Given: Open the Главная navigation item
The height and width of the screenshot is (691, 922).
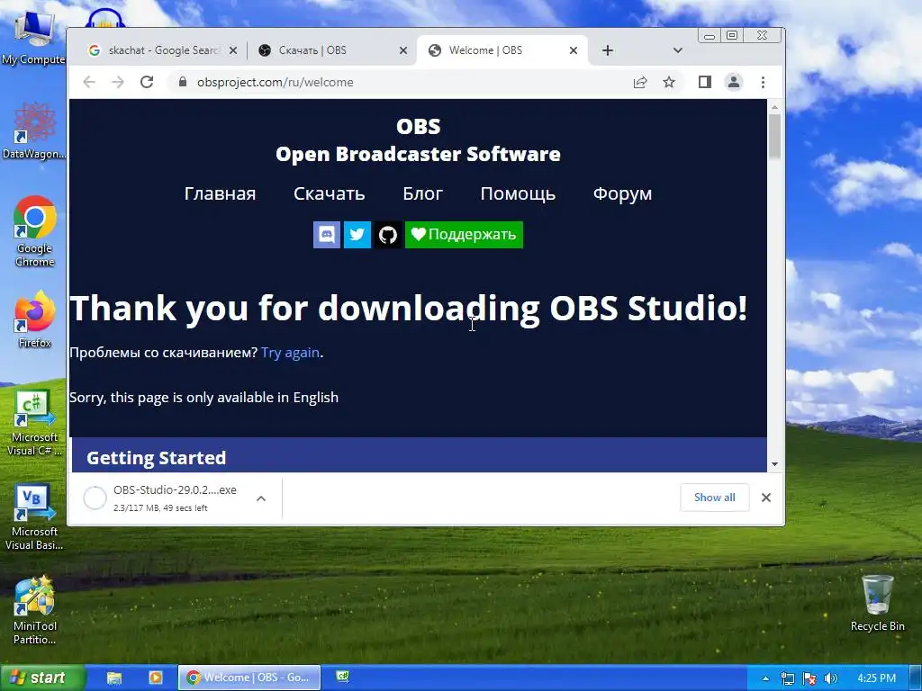Looking at the screenshot, I should (220, 193).
